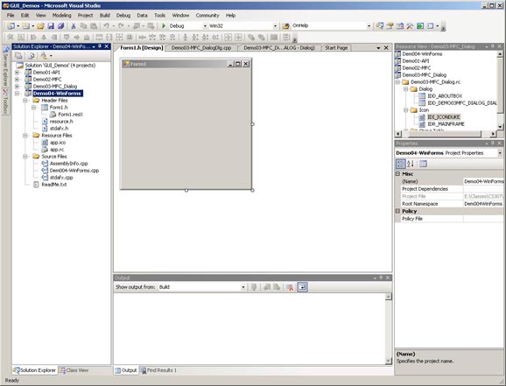
Task: Open the active files dropdown in editor tabs
Action: tap(378, 48)
